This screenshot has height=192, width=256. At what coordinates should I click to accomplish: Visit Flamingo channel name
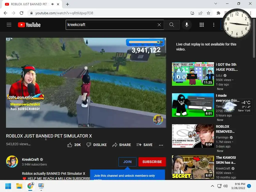(x=222, y=137)
